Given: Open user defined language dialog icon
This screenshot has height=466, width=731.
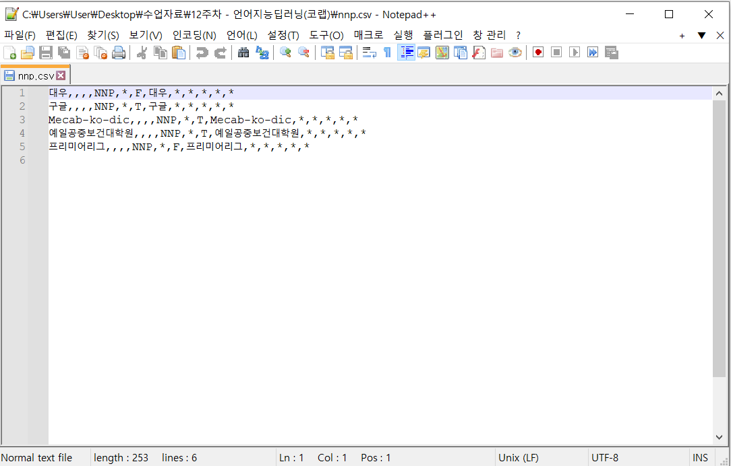Looking at the screenshot, I should coord(423,53).
